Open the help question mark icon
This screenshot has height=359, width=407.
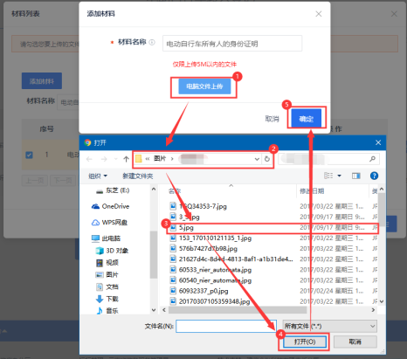pyautogui.click(x=374, y=176)
